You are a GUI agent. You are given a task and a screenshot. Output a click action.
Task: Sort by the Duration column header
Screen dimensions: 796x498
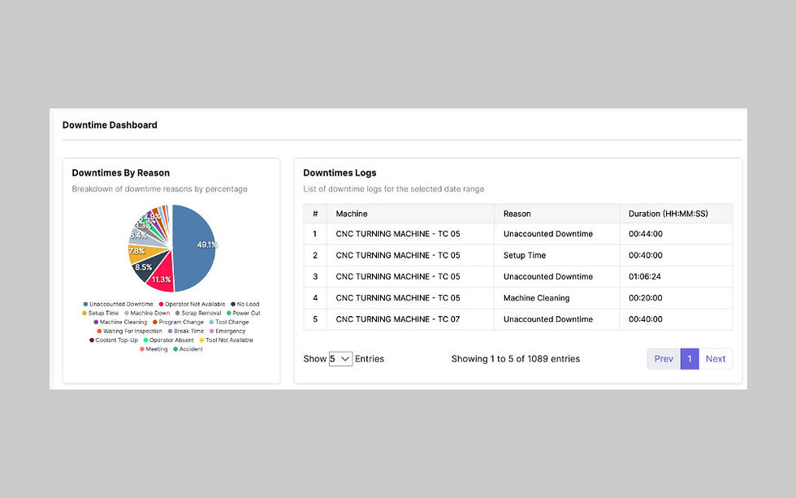[x=668, y=214]
